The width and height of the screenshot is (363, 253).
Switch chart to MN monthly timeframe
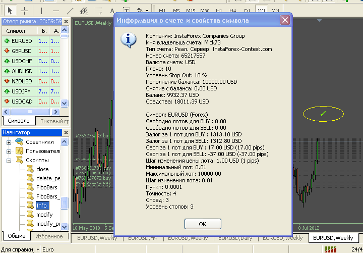pyautogui.click(x=275, y=11)
